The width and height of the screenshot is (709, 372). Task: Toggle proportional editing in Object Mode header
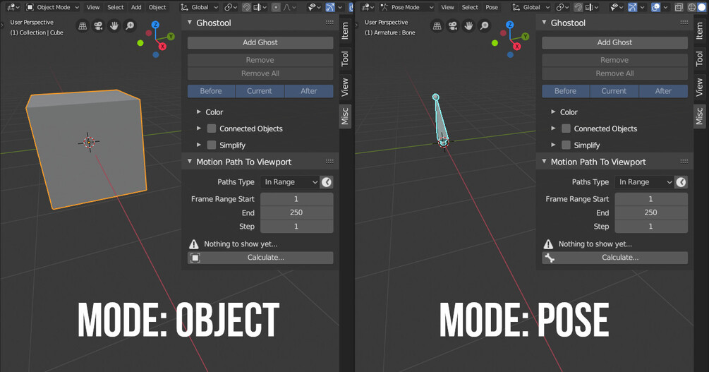(276, 7)
